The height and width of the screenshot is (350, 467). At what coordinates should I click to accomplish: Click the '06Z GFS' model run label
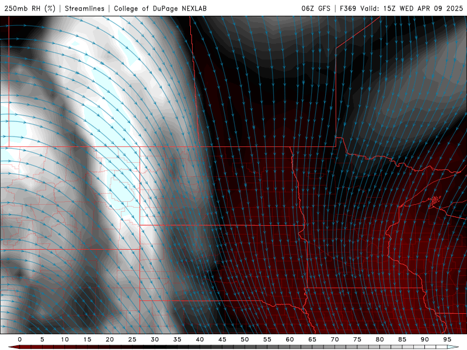pyautogui.click(x=316, y=8)
